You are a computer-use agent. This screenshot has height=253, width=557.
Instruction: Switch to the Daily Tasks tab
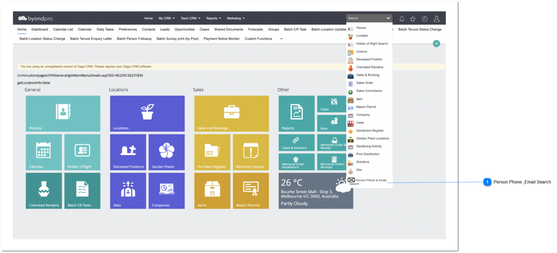point(105,29)
